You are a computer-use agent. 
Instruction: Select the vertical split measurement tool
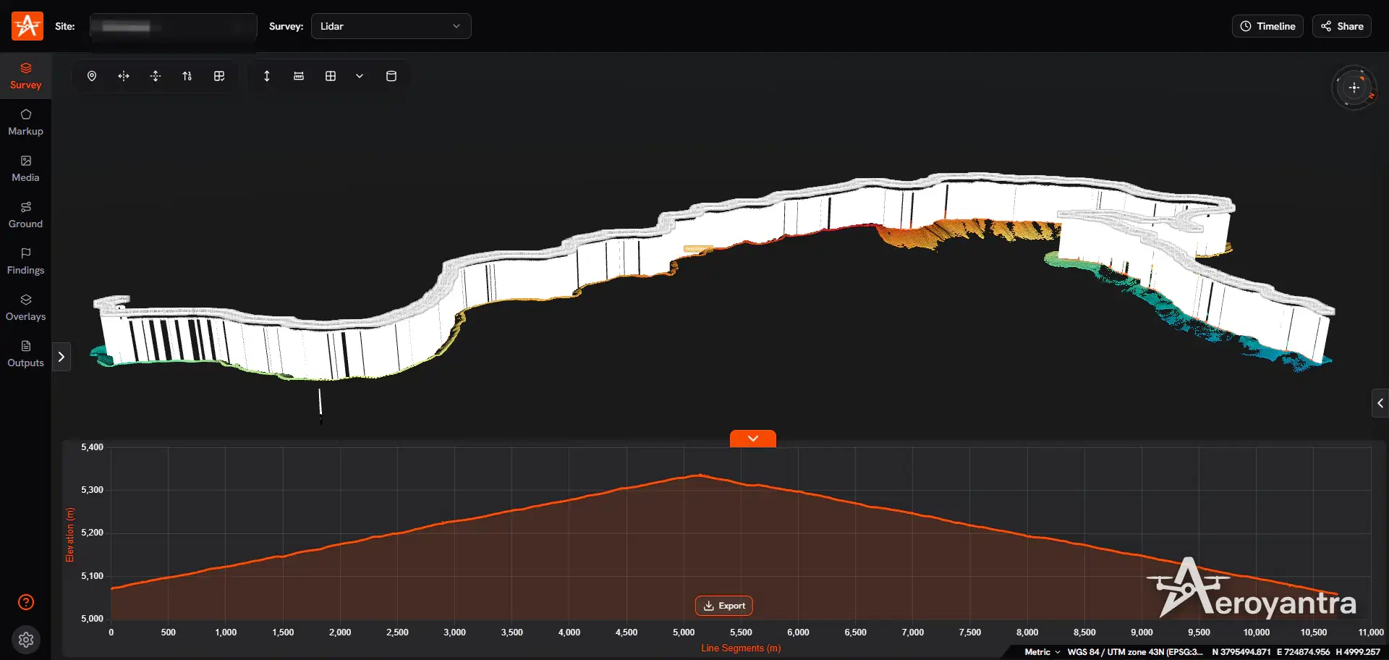[156, 76]
